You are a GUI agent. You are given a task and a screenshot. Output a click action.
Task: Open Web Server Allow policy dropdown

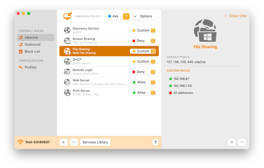click(x=143, y=82)
